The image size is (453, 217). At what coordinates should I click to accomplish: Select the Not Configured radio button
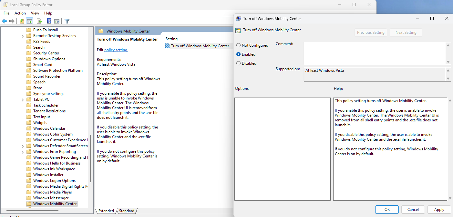click(x=239, y=45)
